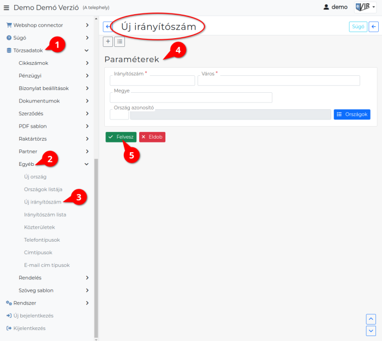Click the Rendszer gears icon
Image resolution: width=382 pixels, height=341 pixels.
coord(9,303)
